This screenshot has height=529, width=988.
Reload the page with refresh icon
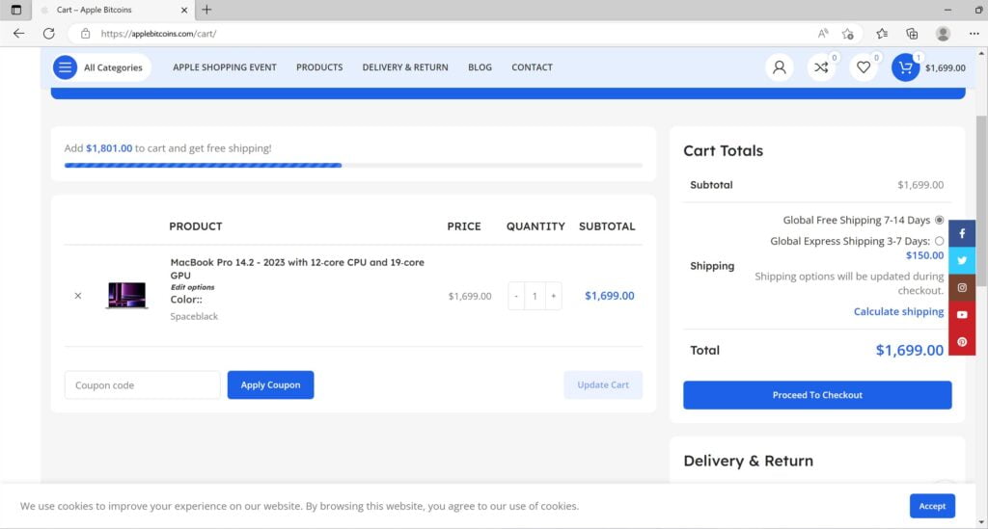[48, 34]
